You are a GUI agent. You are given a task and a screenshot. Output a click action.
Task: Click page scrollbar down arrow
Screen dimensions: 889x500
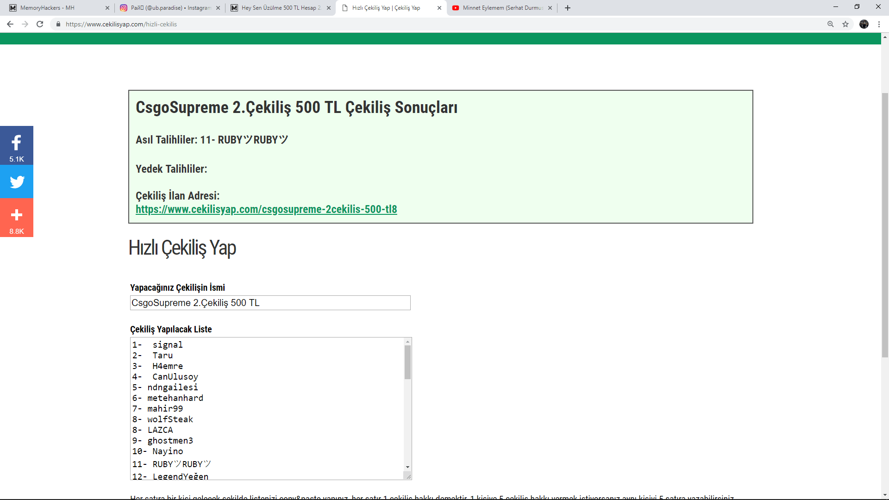pyautogui.click(x=885, y=495)
